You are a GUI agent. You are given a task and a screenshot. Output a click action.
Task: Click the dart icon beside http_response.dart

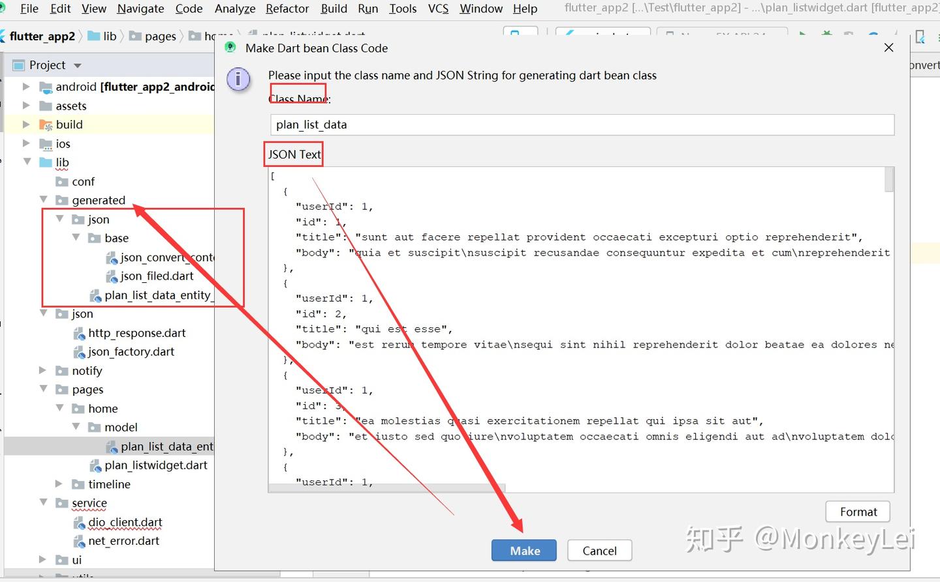(x=80, y=332)
